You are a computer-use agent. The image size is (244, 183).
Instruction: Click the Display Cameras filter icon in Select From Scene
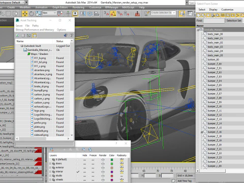213,16
